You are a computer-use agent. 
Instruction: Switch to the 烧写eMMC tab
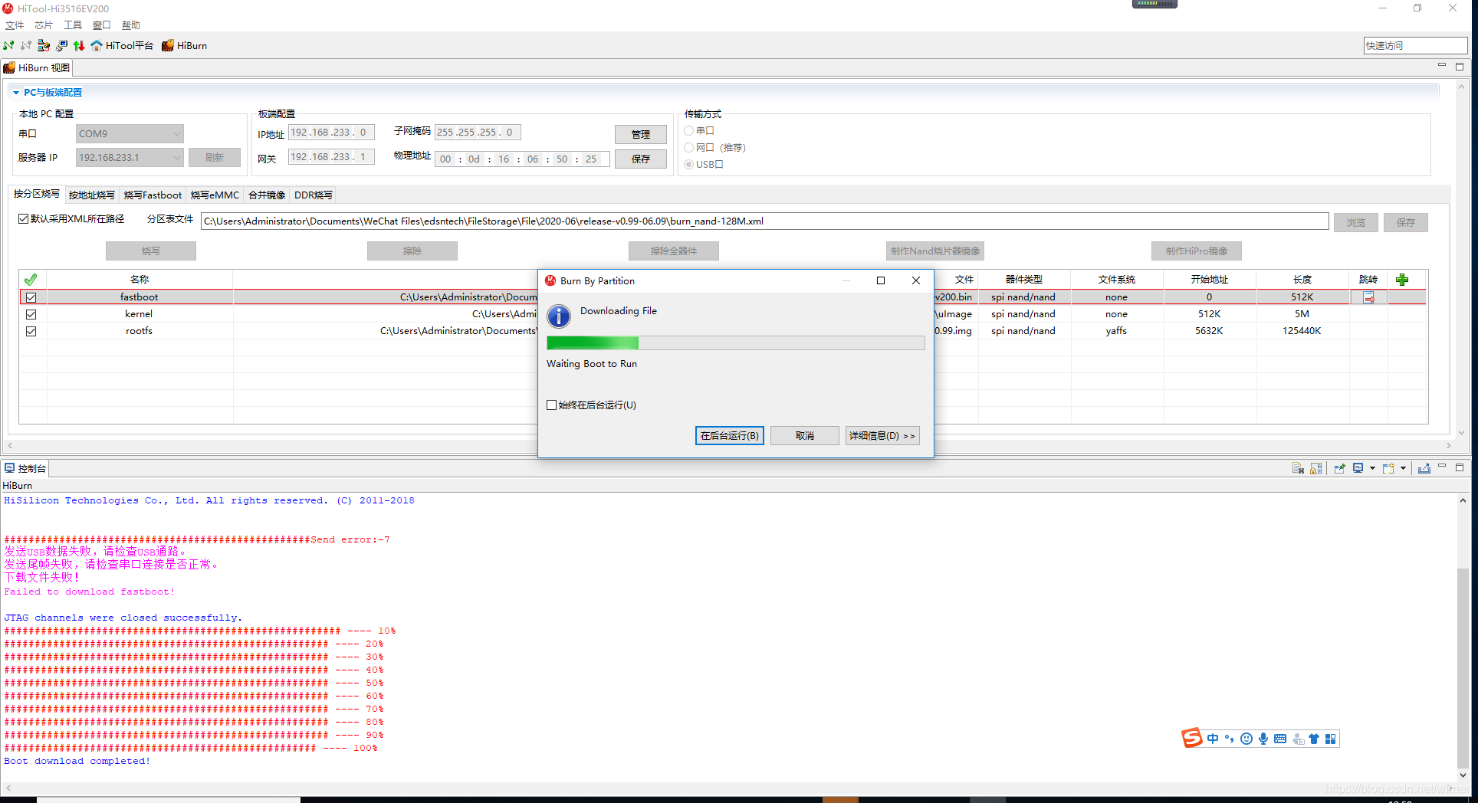click(215, 195)
